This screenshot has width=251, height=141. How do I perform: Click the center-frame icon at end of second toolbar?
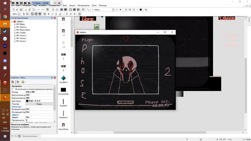(x=79, y=14)
